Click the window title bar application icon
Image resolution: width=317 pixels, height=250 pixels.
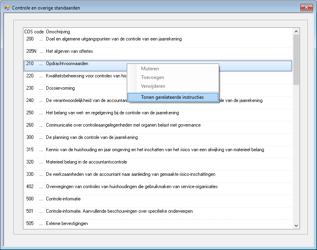(7, 8)
